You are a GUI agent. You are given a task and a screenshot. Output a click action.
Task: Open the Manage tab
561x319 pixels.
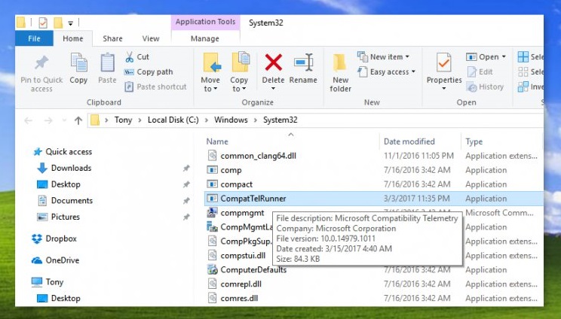click(x=205, y=38)
